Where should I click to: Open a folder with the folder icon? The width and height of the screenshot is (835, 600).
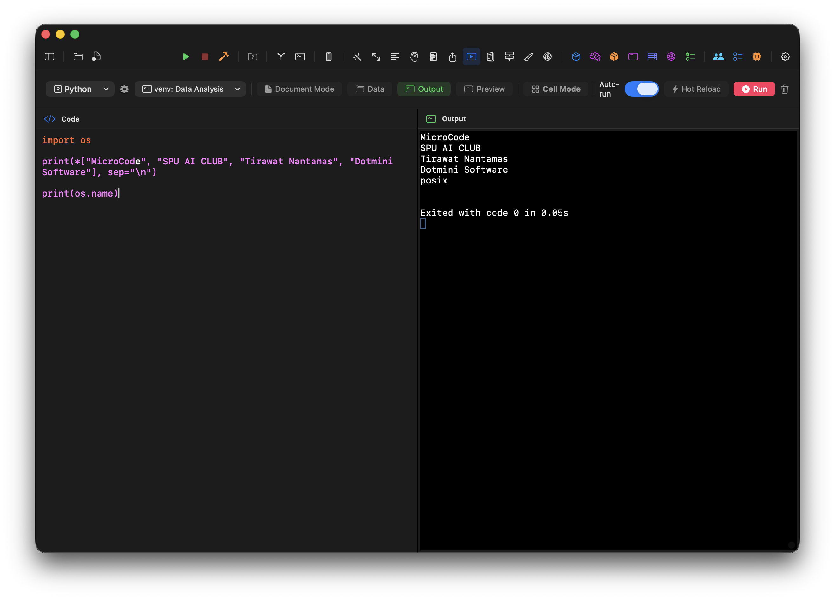tap(78, 57)
